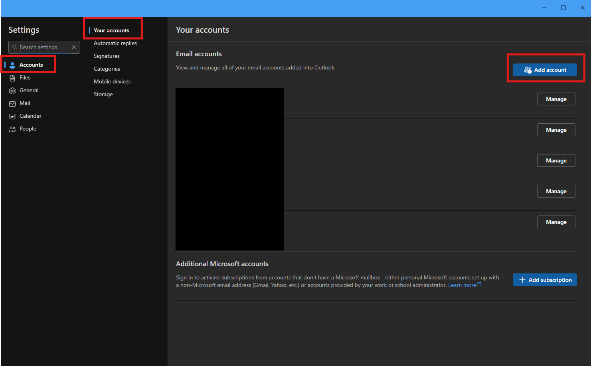Click the General gear icon
Image resolution: width=591 pixels, height=366 pixels.
[12, 91]
